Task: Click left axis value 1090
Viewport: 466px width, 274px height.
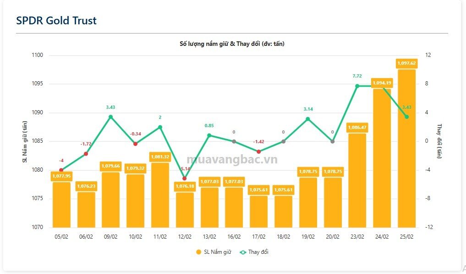Action: click(38, 112)
